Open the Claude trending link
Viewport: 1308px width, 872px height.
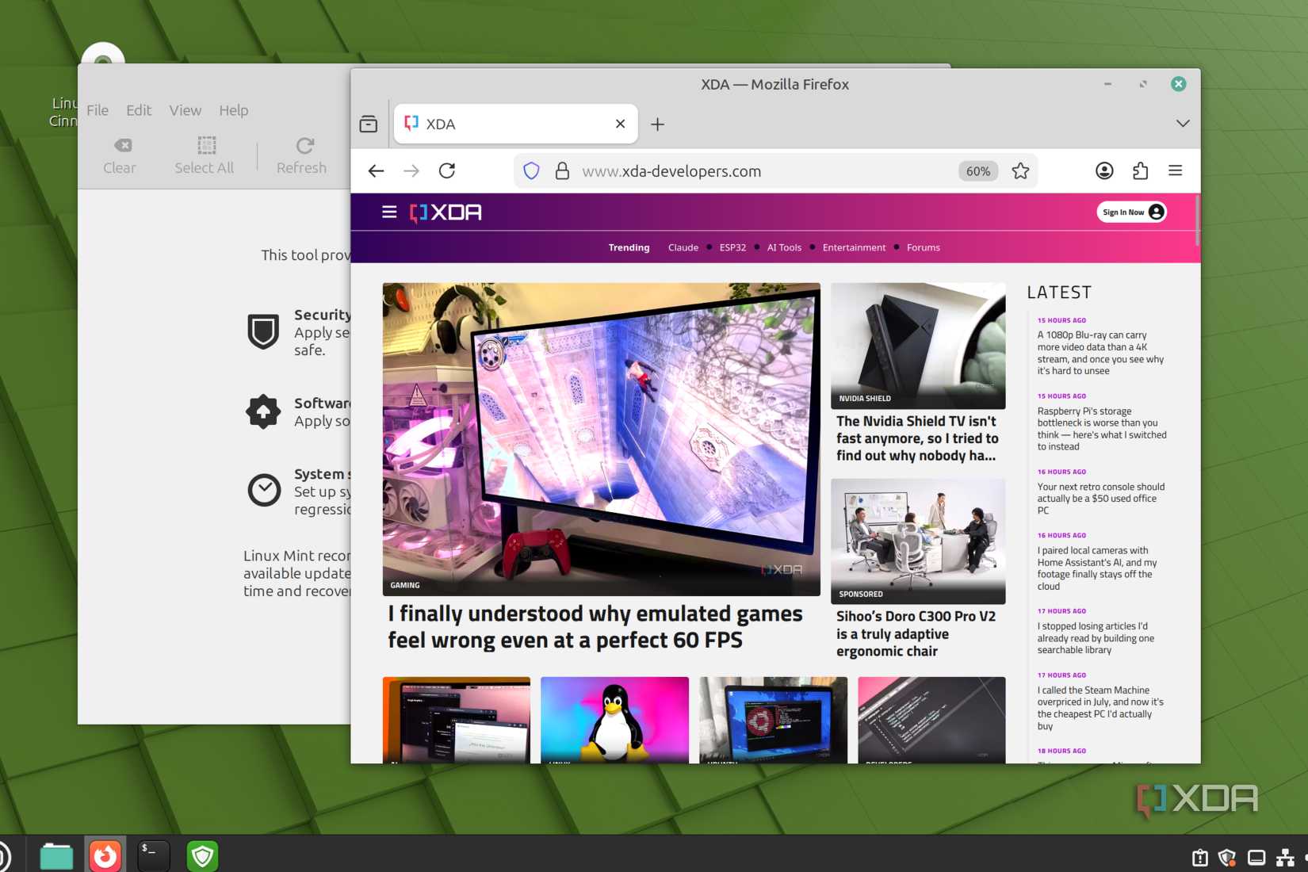pyautogui.click(x=683, y=247)
